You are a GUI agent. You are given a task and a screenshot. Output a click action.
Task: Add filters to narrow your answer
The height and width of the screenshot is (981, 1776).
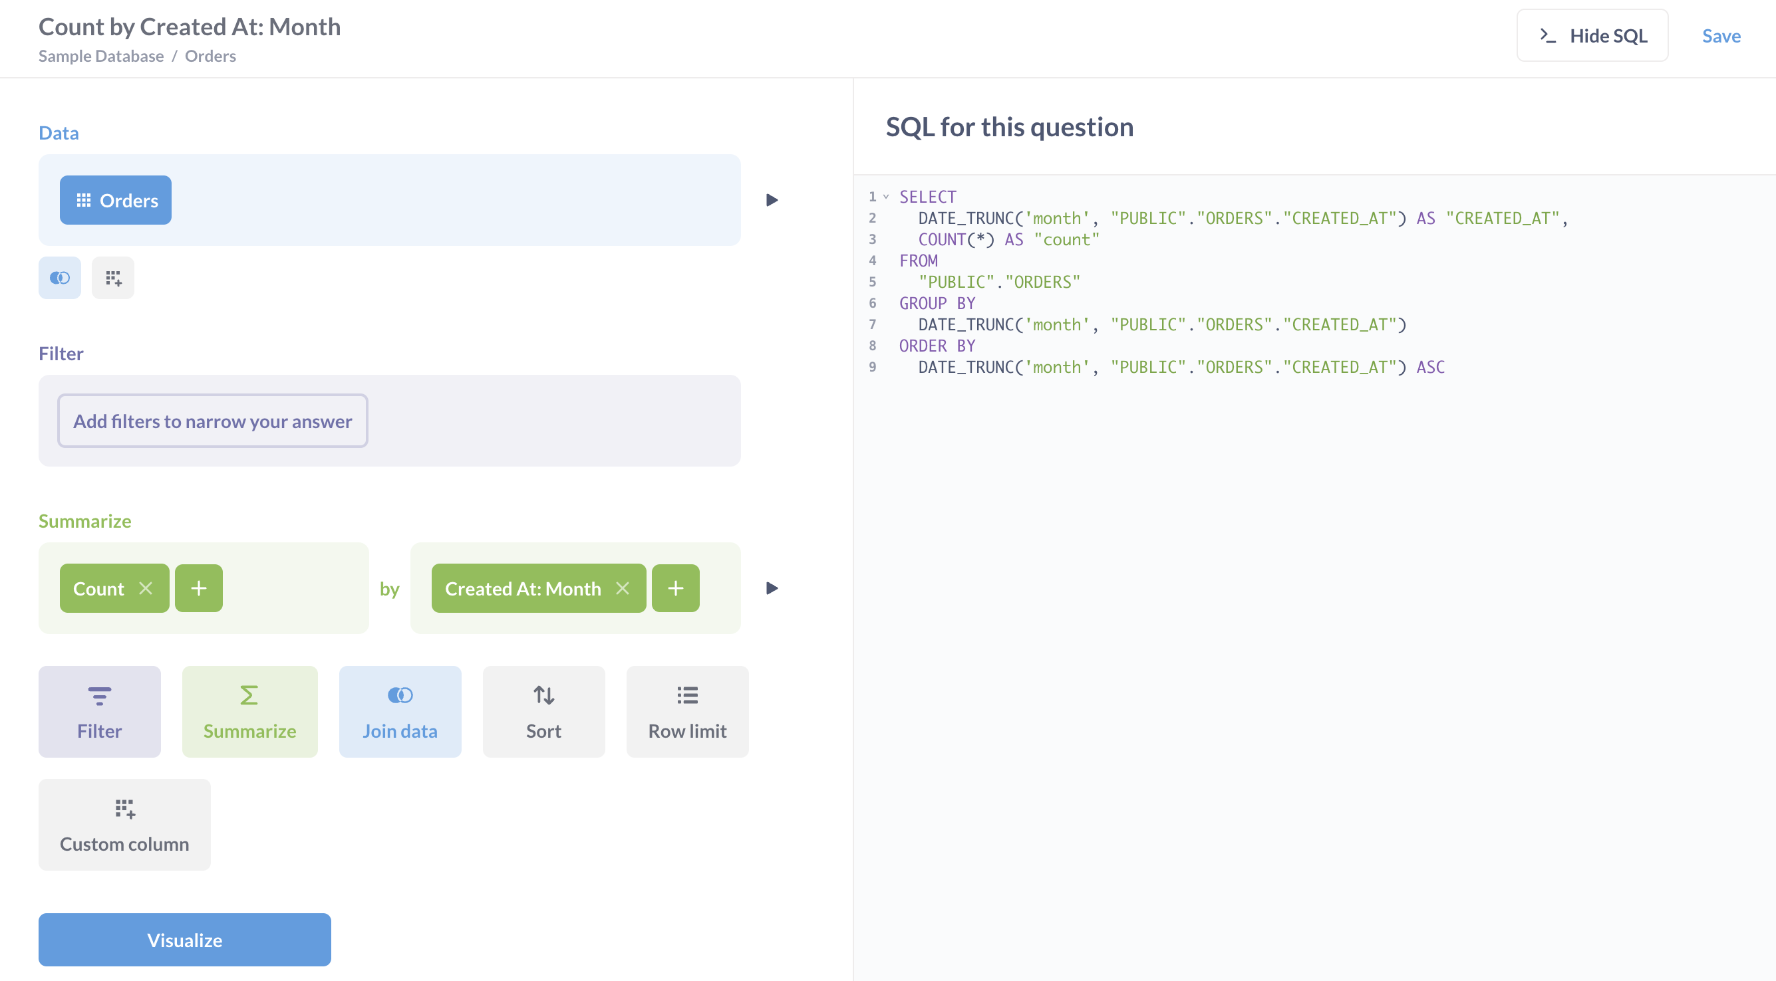212,421
